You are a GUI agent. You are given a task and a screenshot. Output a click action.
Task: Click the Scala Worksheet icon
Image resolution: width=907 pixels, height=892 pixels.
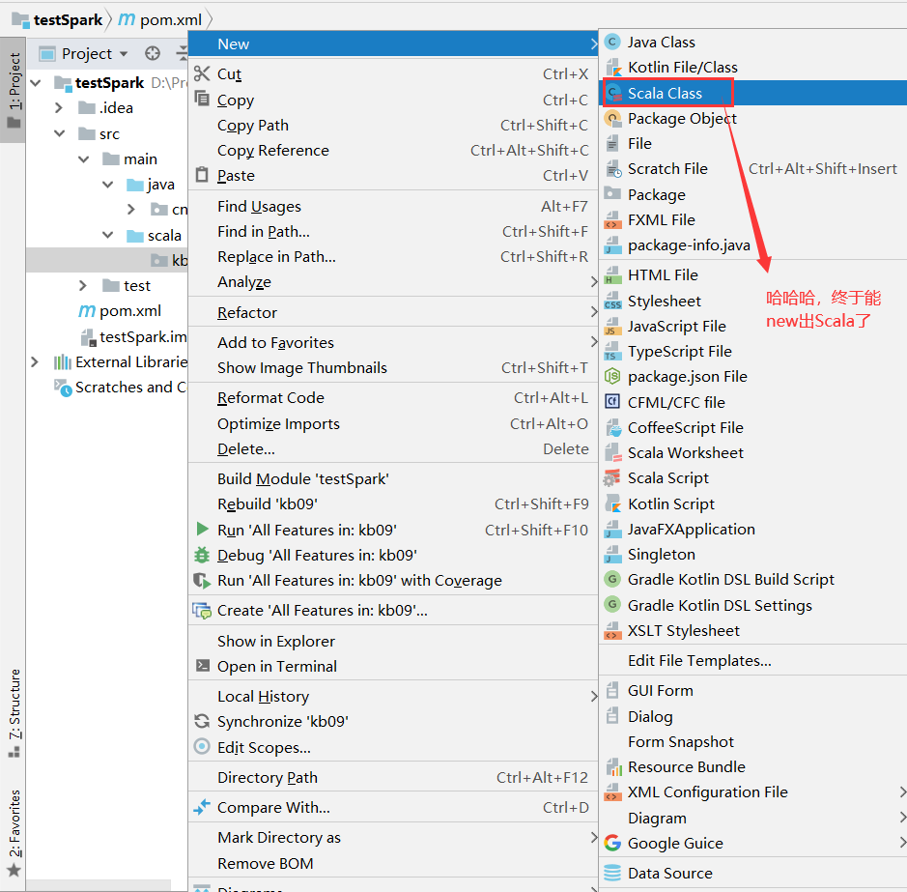point(612,453)
